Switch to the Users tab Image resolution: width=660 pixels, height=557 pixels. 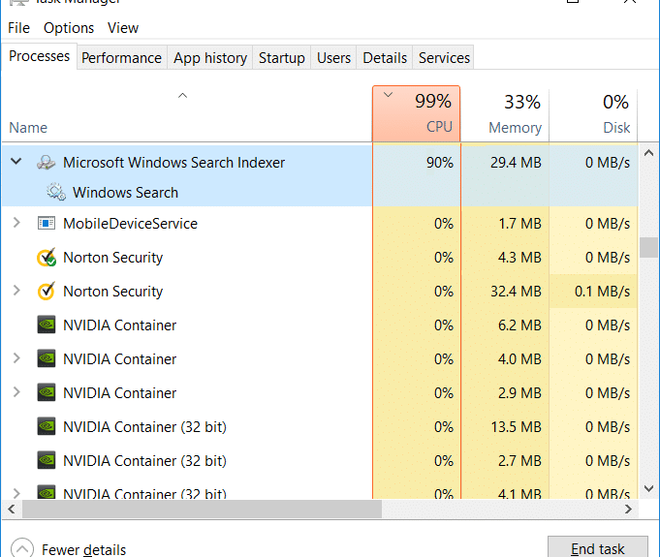pos(333,57)
